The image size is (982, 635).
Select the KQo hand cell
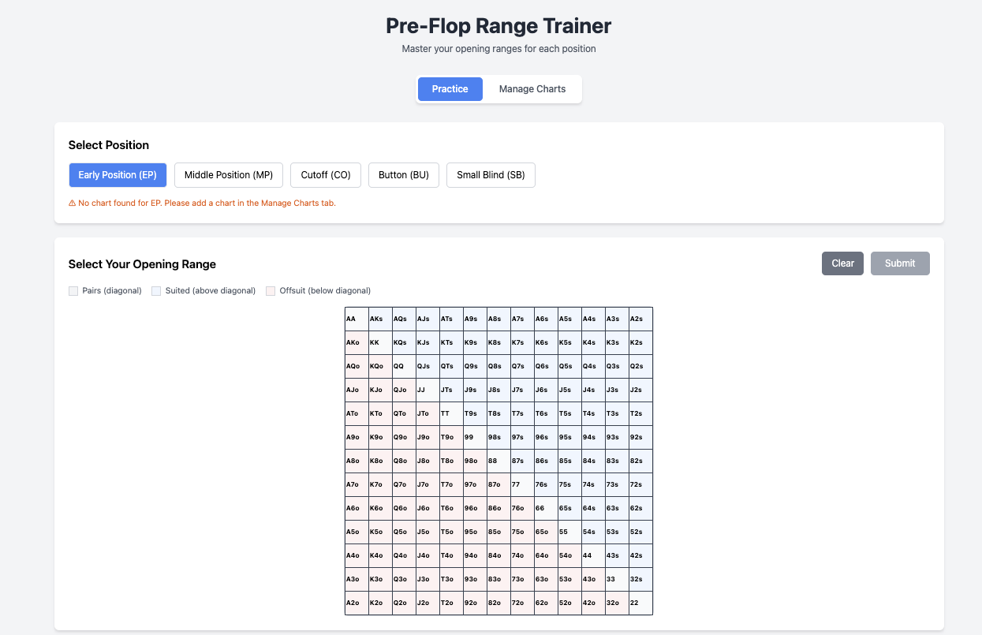(x=381, y=367)
